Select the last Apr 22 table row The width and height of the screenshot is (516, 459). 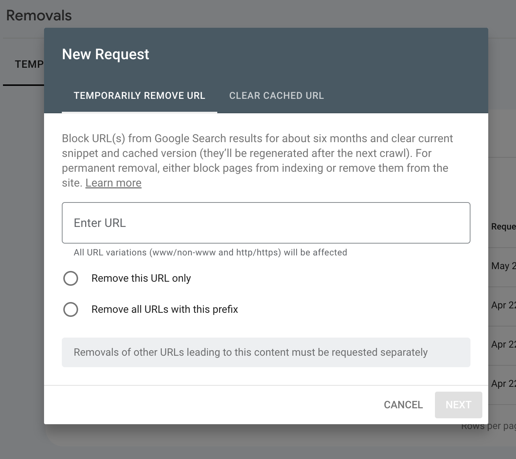tap(503, 384)
